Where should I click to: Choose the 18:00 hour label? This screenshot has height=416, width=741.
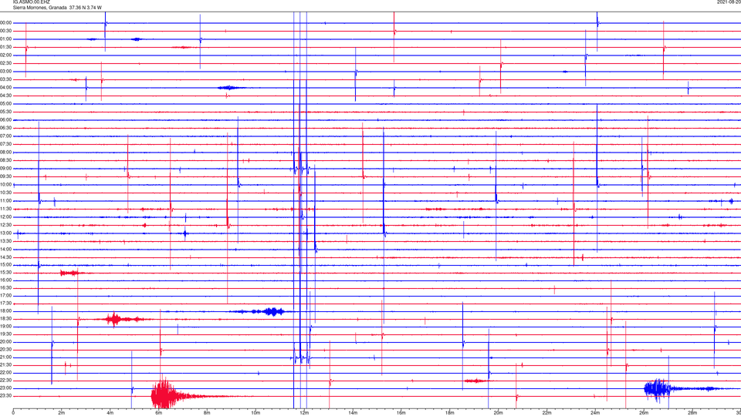point(6,311)
